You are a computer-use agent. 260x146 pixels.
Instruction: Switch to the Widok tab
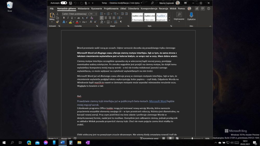click(x=173, y=9)
